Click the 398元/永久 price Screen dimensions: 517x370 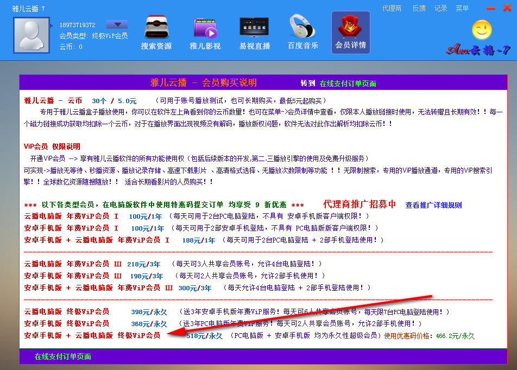click(x=149, y=312)
